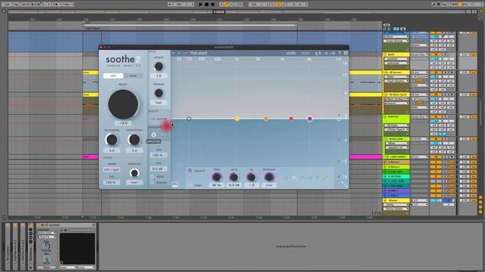The image size is (485, 272).
Task: Switch soothe2 to soft mode
Action: pos(113,76)
